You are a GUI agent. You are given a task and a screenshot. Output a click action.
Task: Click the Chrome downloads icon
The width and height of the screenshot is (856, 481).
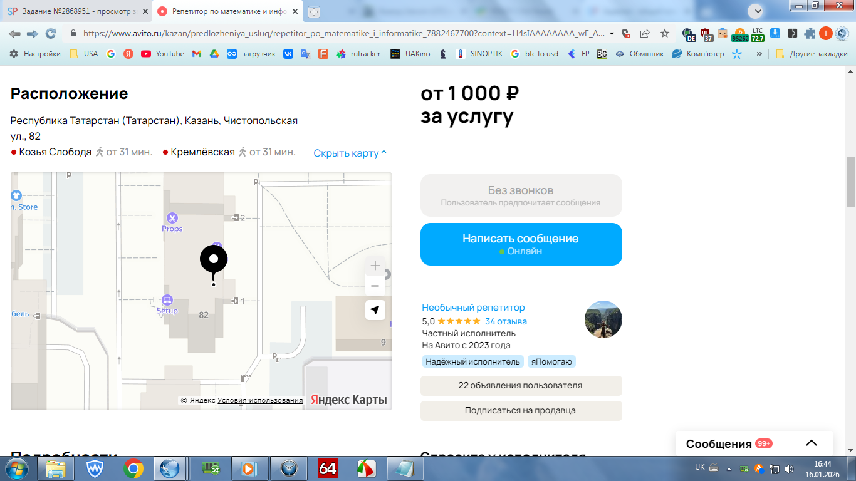(775, 34)
